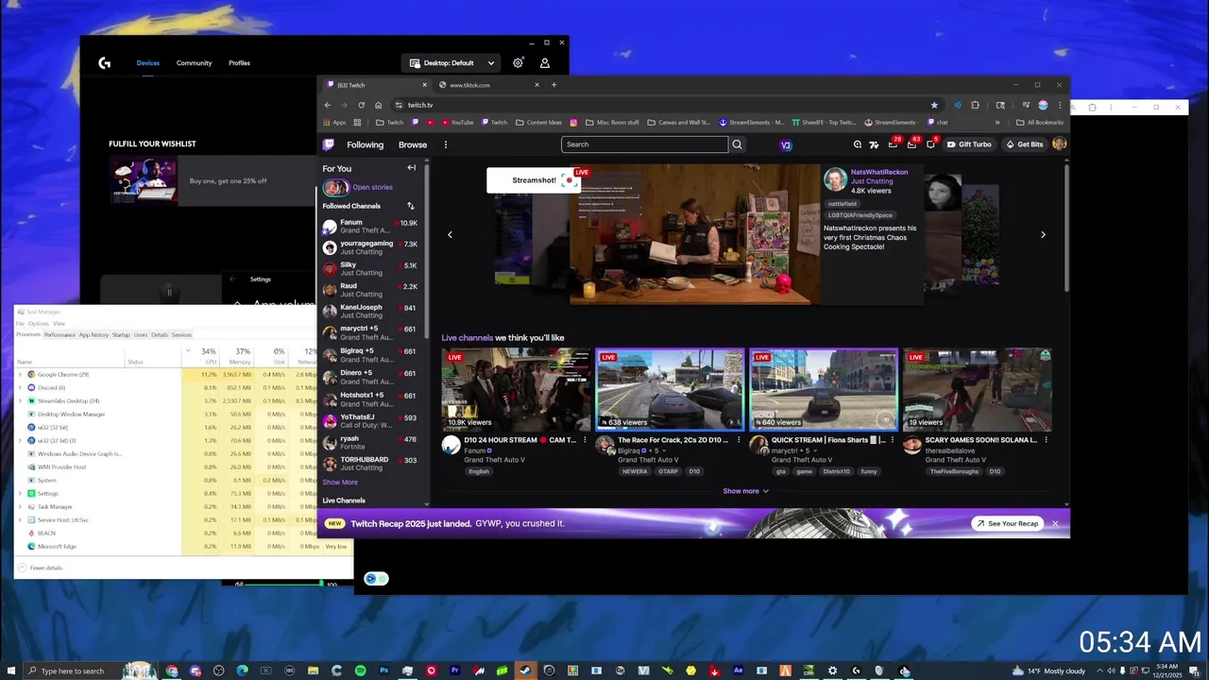
Task: Expand Service Host: UtcSvc process
Action: (20, 519)
